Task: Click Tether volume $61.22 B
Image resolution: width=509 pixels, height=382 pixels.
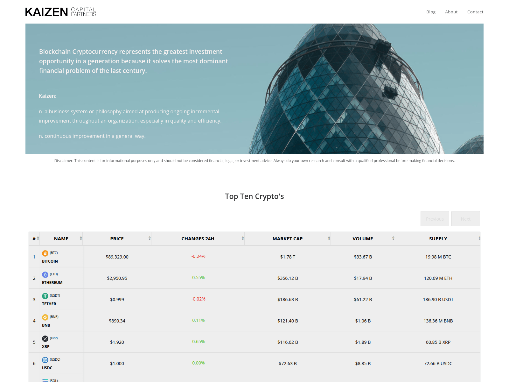Action: (363, 300)
